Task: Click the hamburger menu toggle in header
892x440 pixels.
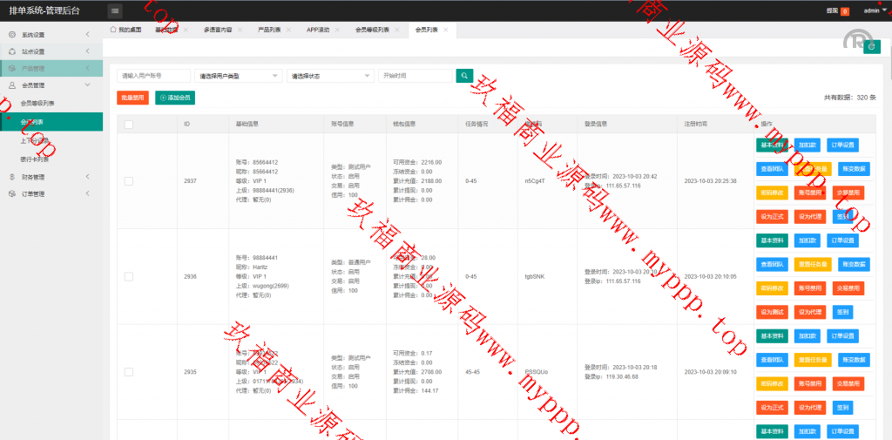Action: pyautogui.click(x=115, y=10)
